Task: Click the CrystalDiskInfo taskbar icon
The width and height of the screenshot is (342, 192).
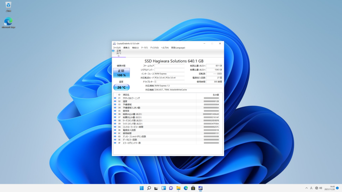Action: pos(200,188)
